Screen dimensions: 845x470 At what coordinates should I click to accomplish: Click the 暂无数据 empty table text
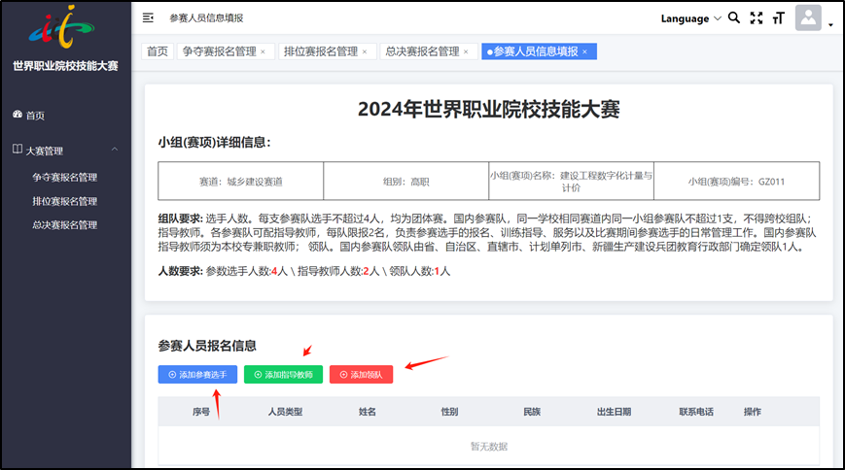click(489, 447)
